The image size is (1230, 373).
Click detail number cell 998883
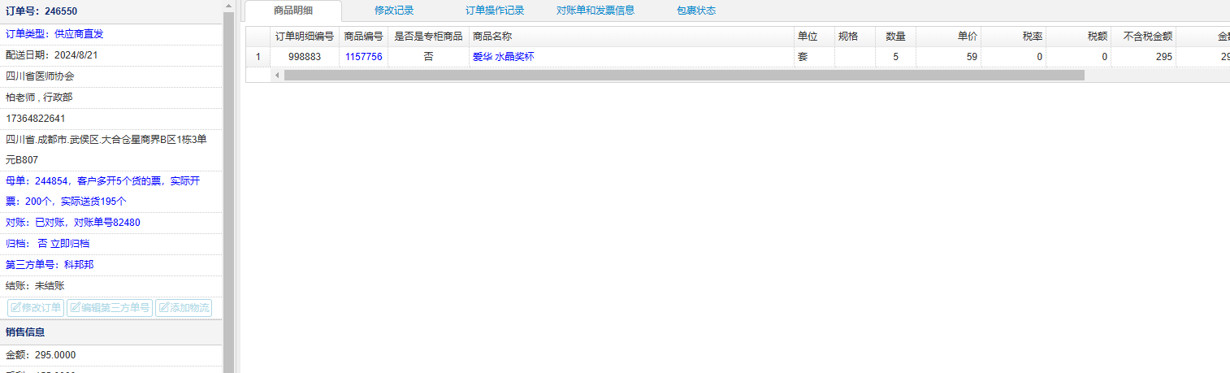coord(305,57)
